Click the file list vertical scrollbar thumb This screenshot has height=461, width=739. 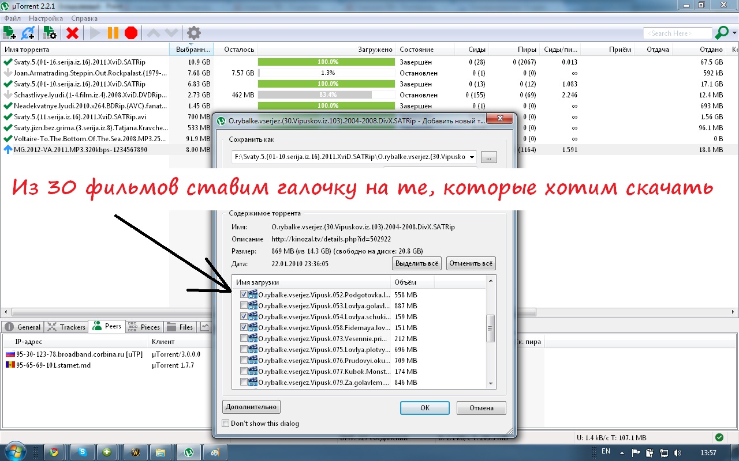(491, 328)
